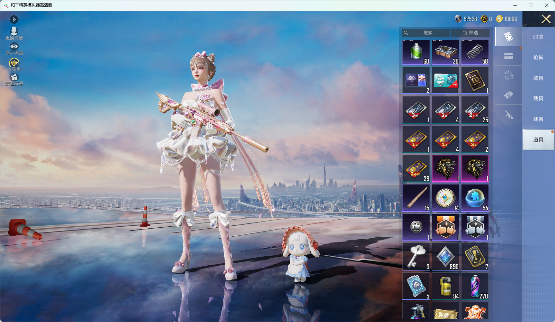Click the silver currency balance 57528
555x322 pixels.
pyautogui.click(x=466, y=19)
